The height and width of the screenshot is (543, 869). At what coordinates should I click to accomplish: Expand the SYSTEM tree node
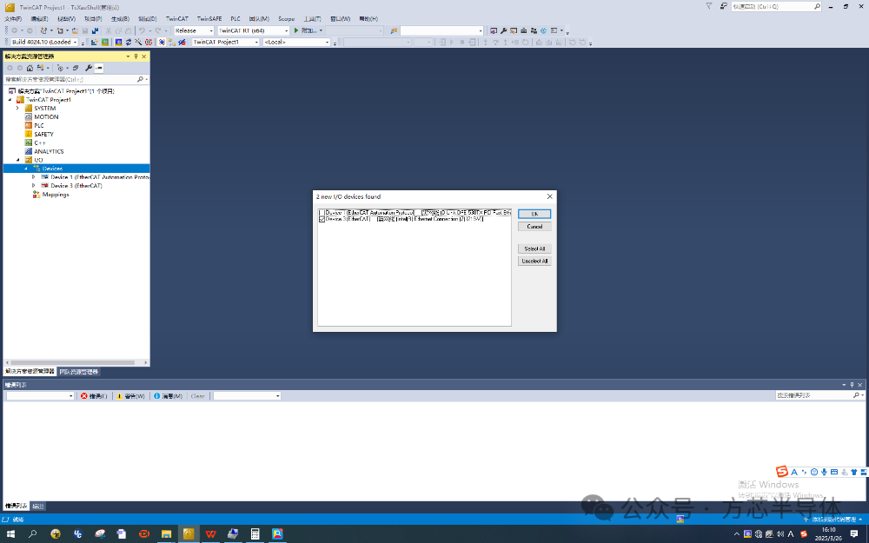coord(17,109)
